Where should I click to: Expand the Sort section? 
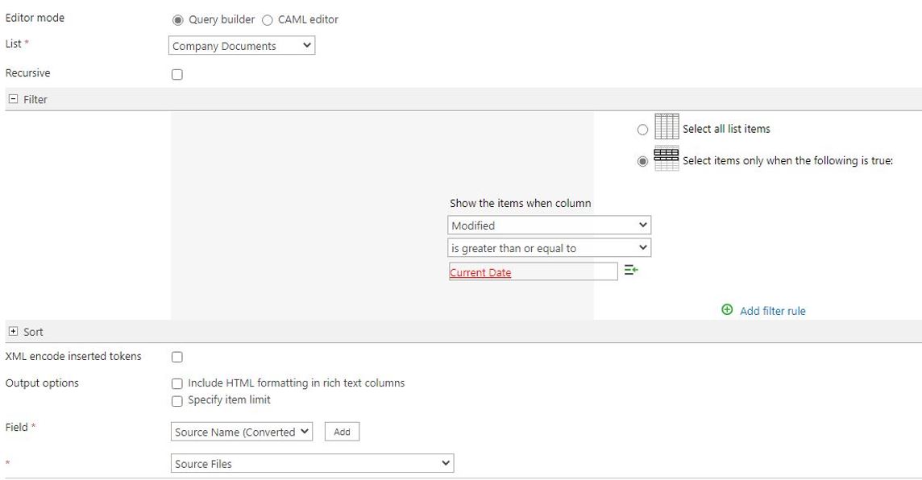pos(11,331)
